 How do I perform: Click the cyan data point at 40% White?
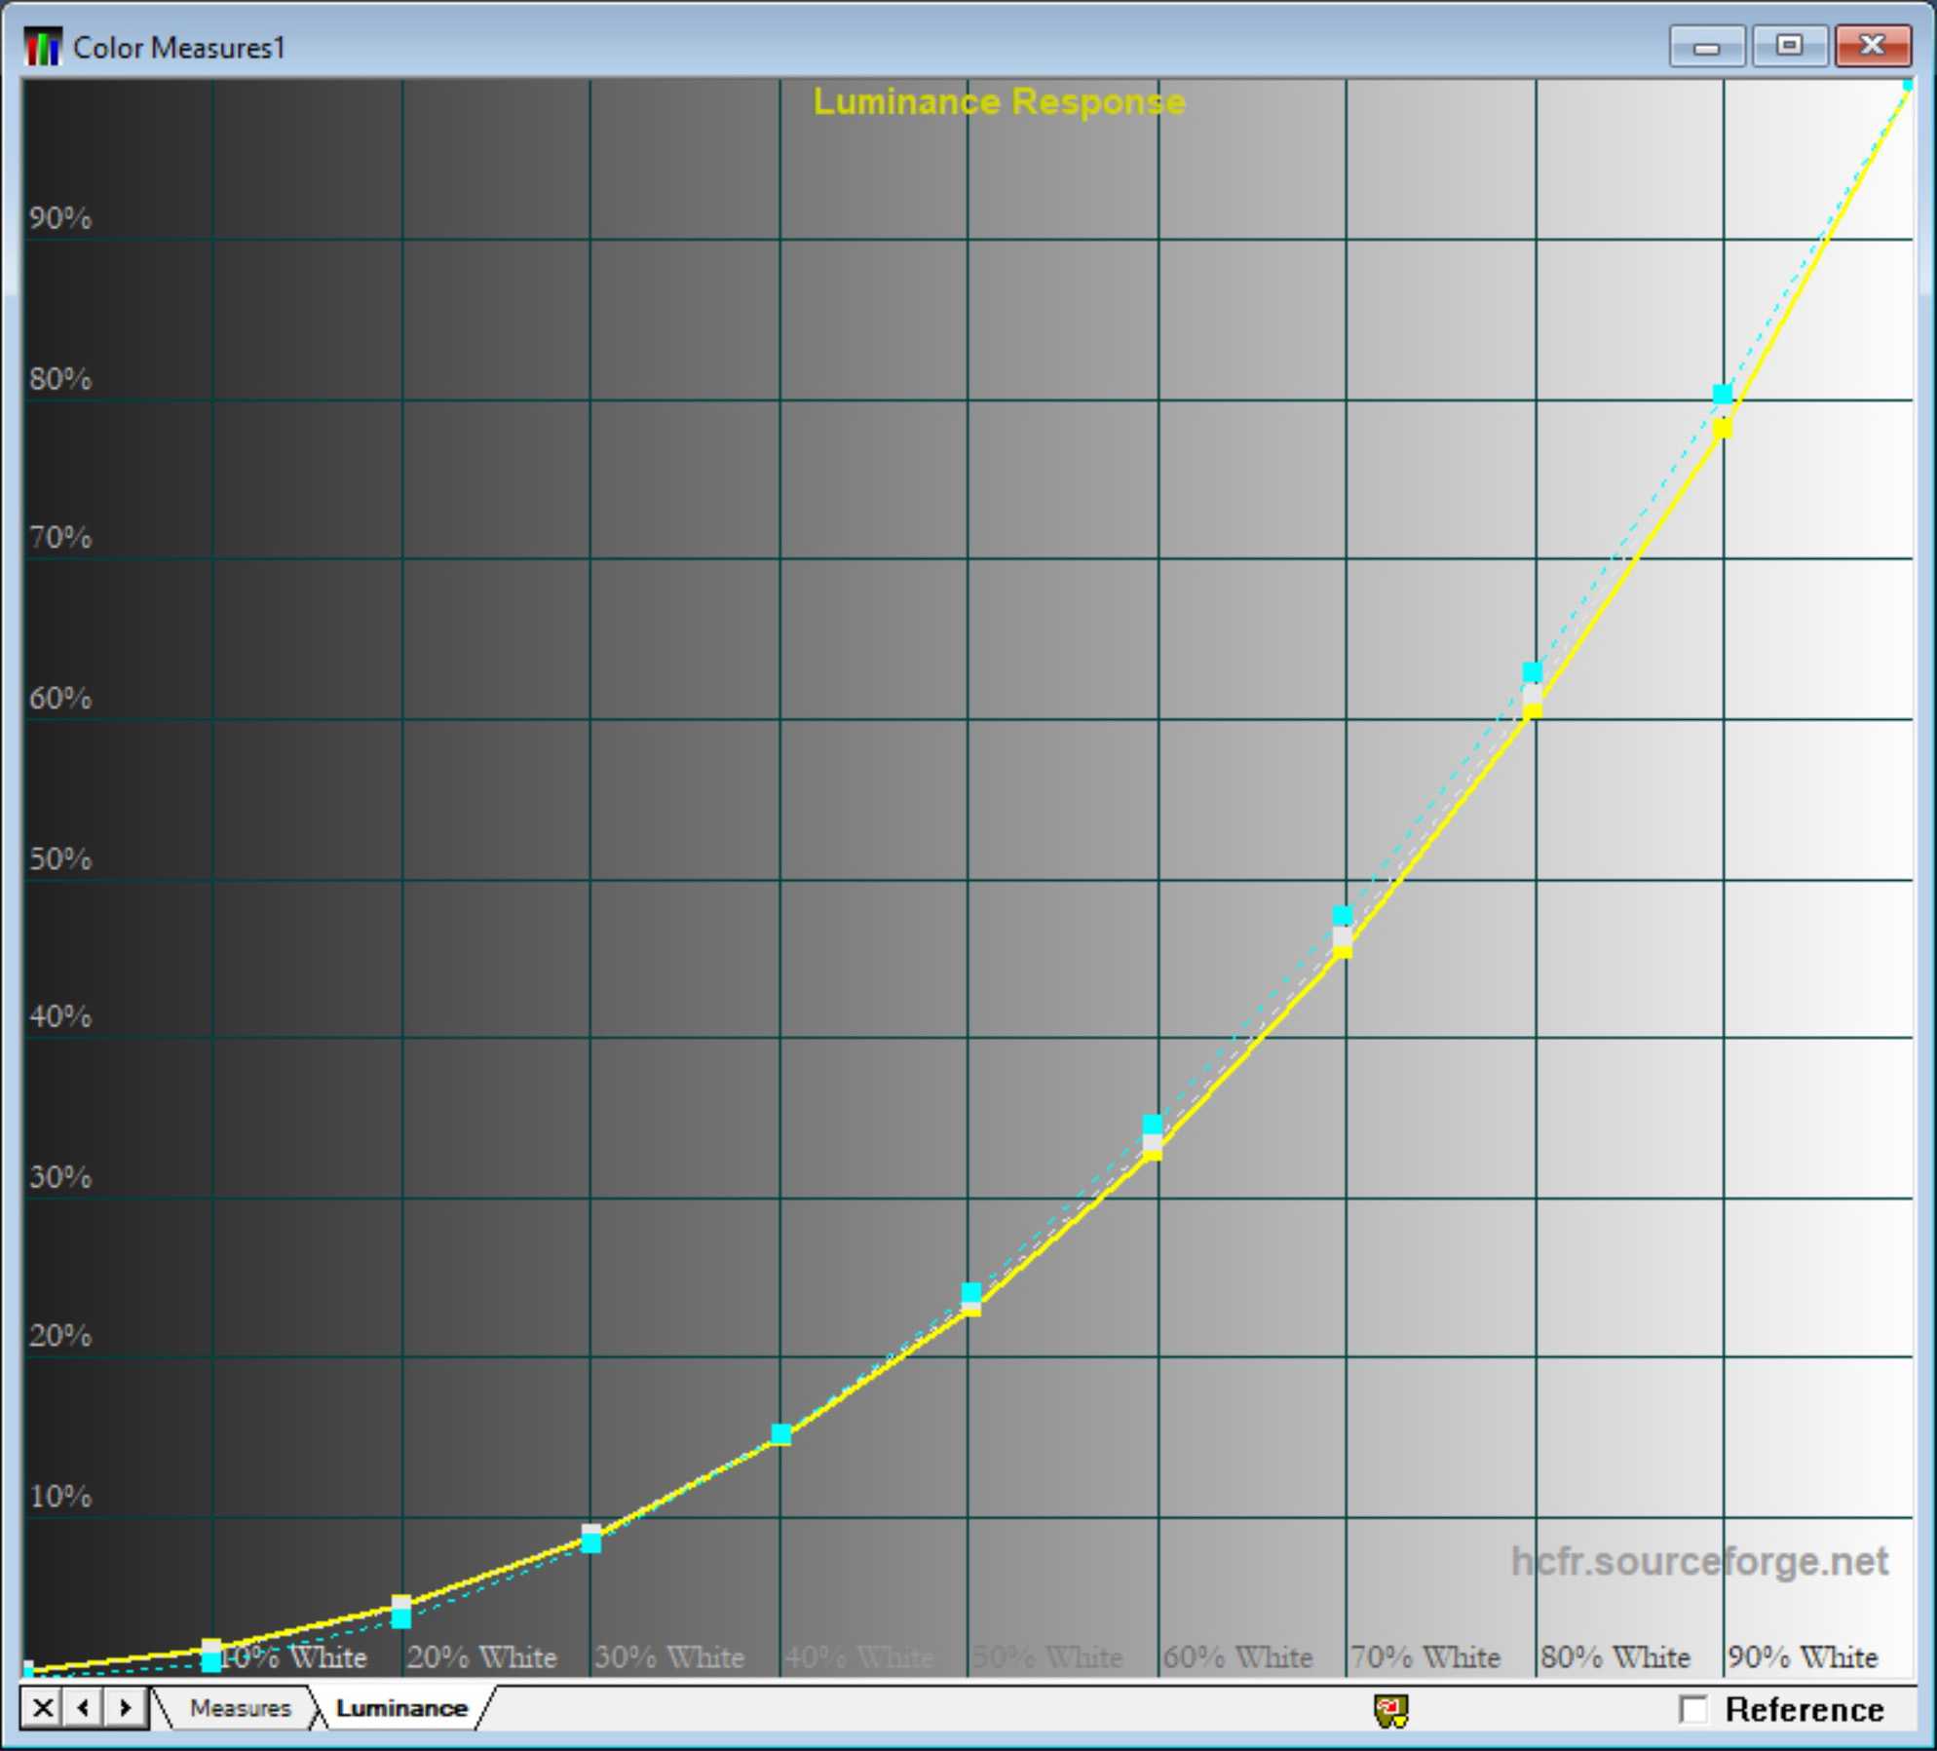[x=780, y=1433]
